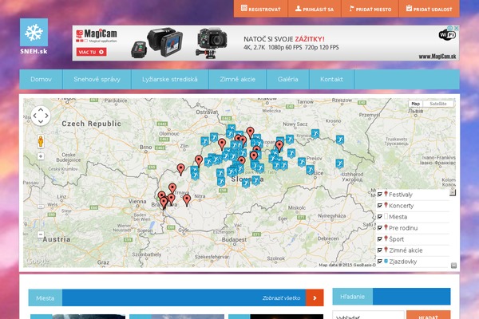The image size is (479, 319).
Task: Switch to Map view type
Action: click(415, 104)
